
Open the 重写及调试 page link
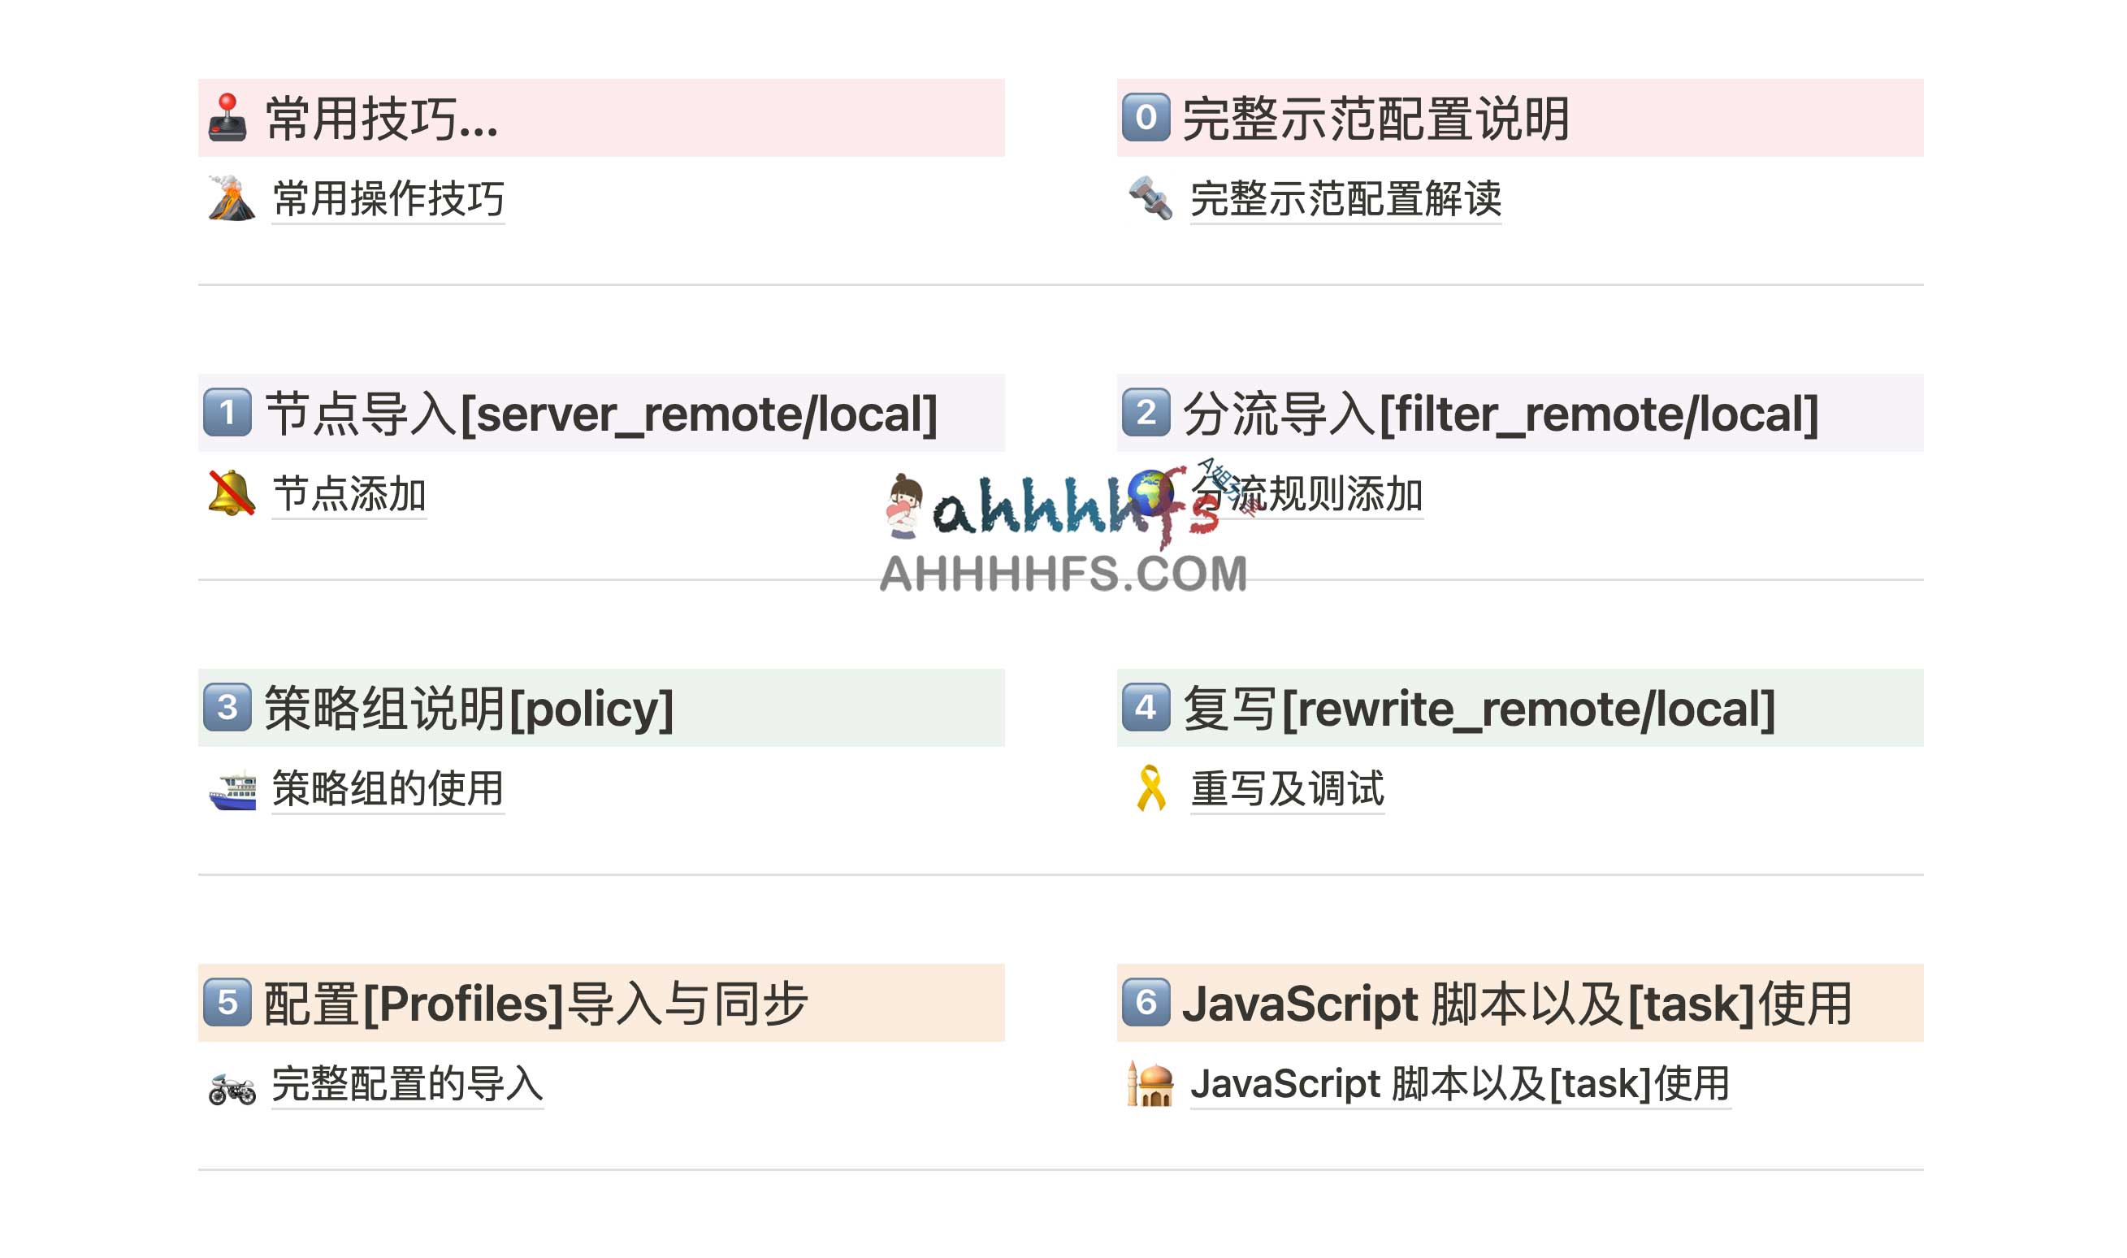click(1286, 789)
